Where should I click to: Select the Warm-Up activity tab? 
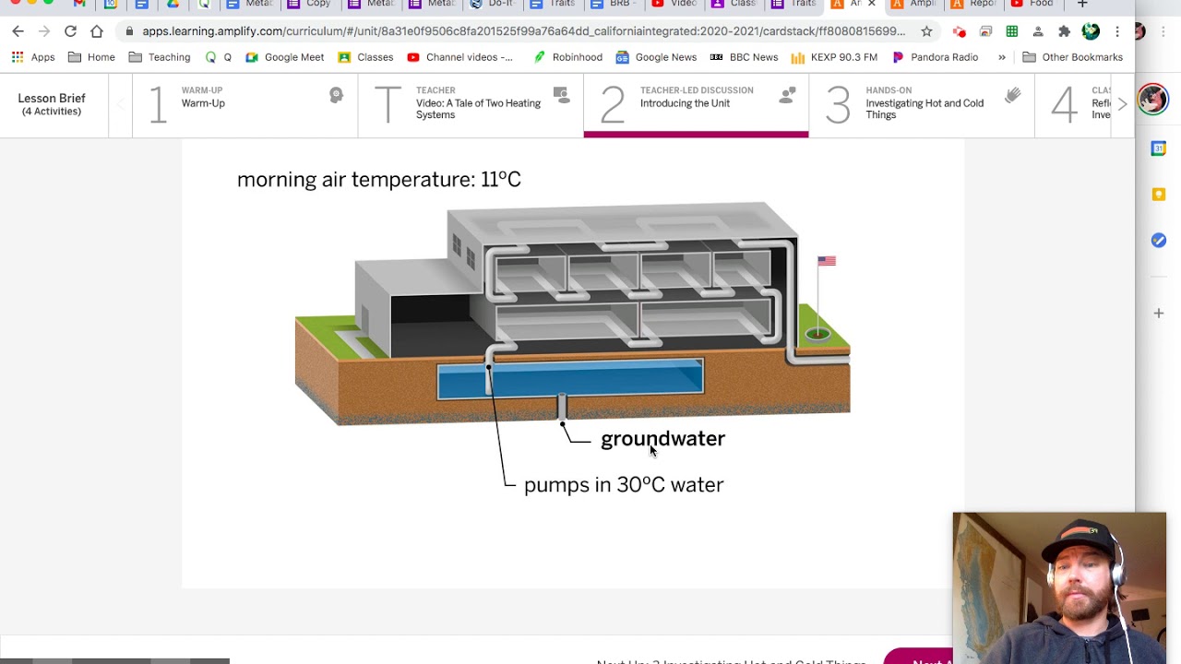[245, 104]
